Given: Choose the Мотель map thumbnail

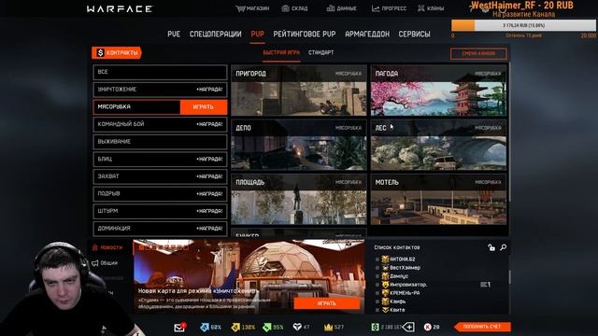Looking at the screenshot, I should pyautogui.click(x=438, y=199).
